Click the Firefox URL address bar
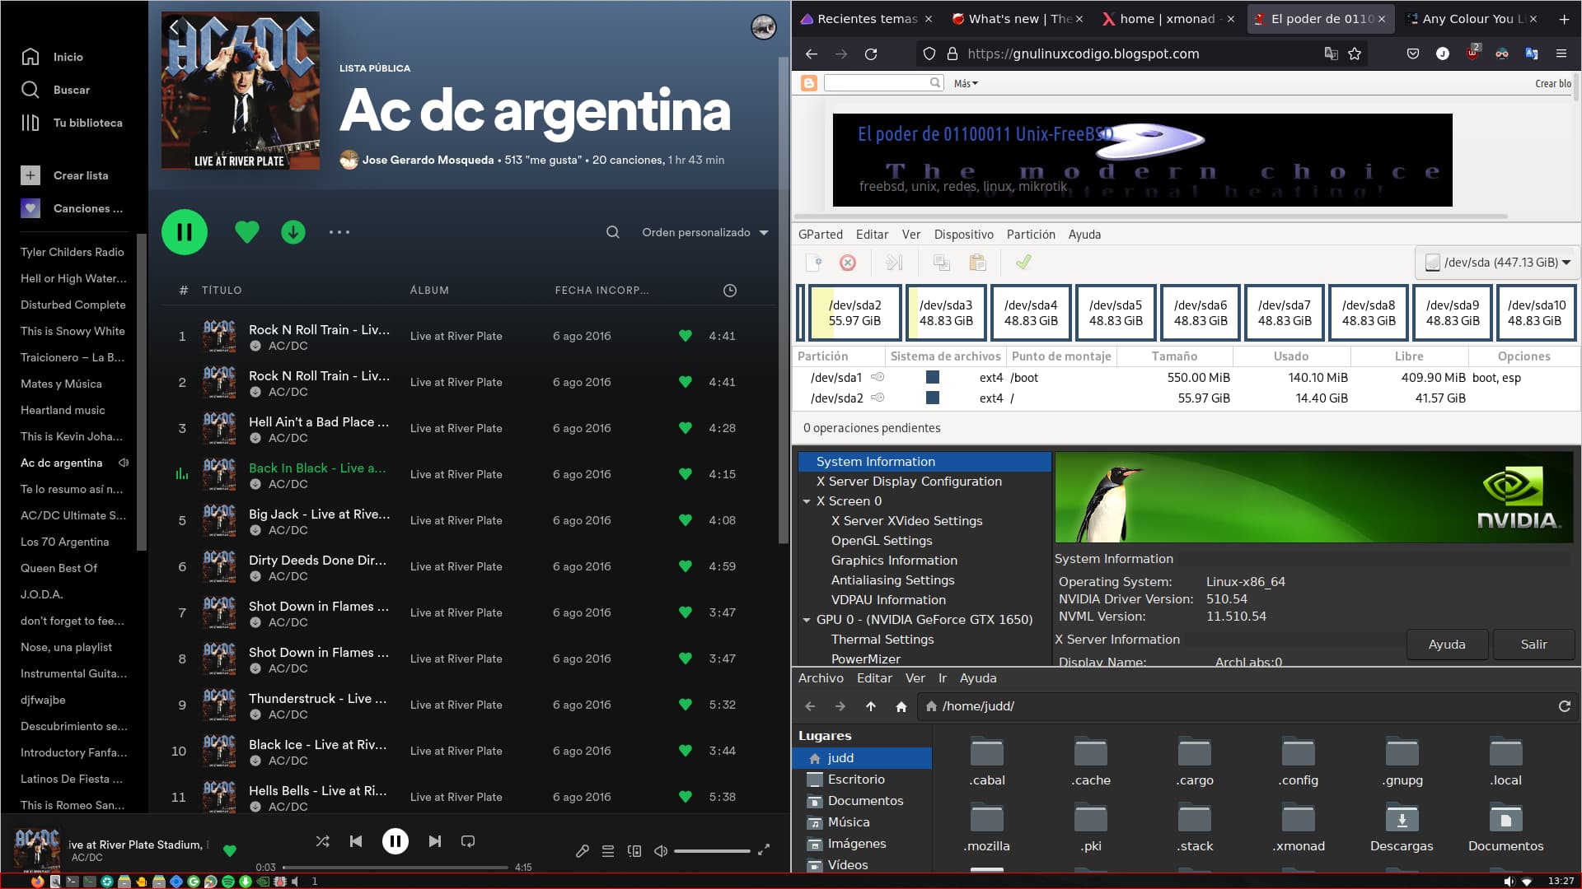This screenshot has height=889, width=1582. [x=1141, y=54]
